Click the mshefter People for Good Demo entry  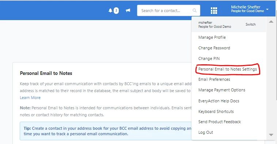click(215, 24)
